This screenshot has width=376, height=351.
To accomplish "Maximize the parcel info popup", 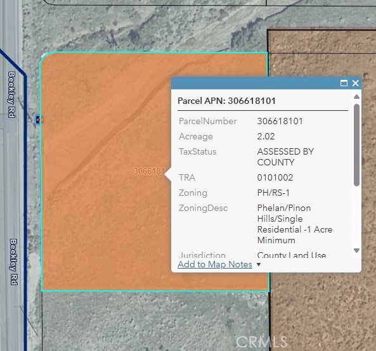I will tap(344, 83).
